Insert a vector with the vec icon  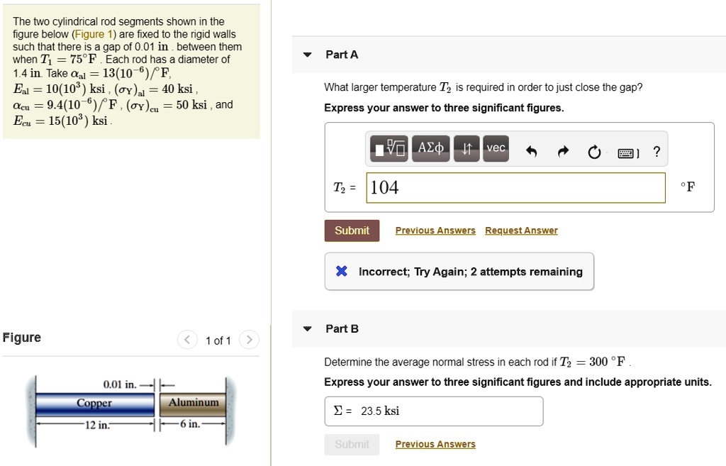tap(496, 149)
